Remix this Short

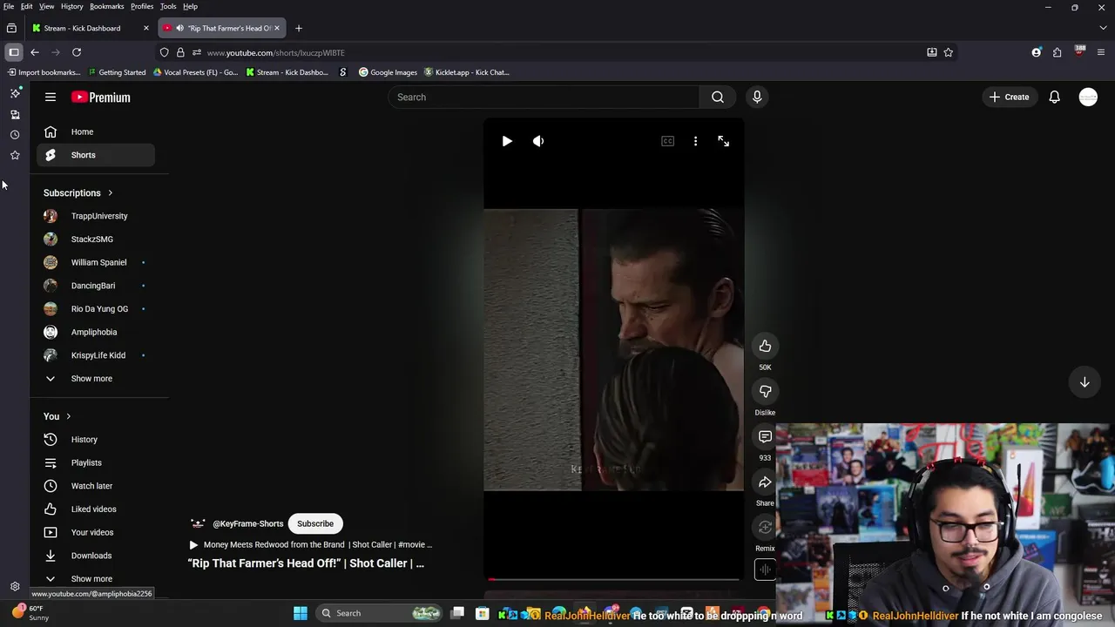tap(765, 528)
